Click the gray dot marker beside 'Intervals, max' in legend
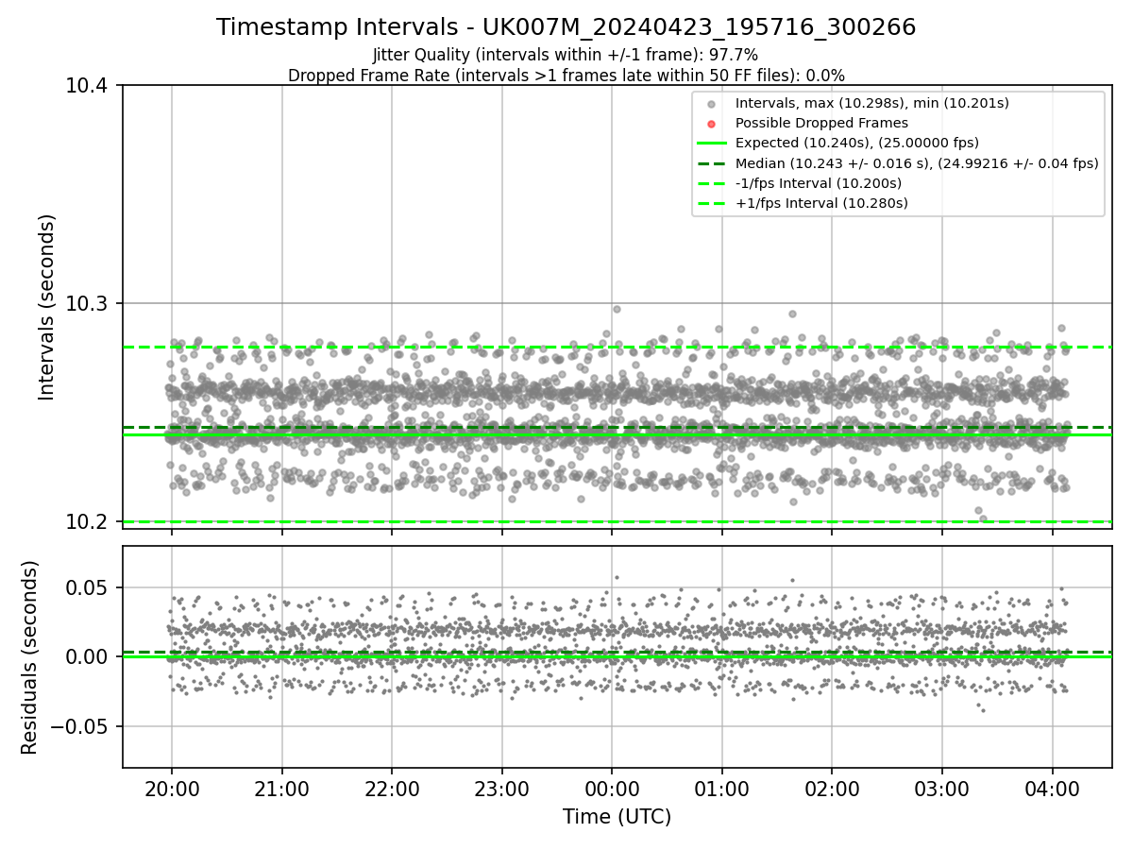Viewport: 1133px width, 850px height. pyautogui.click(x=712, y=104)
